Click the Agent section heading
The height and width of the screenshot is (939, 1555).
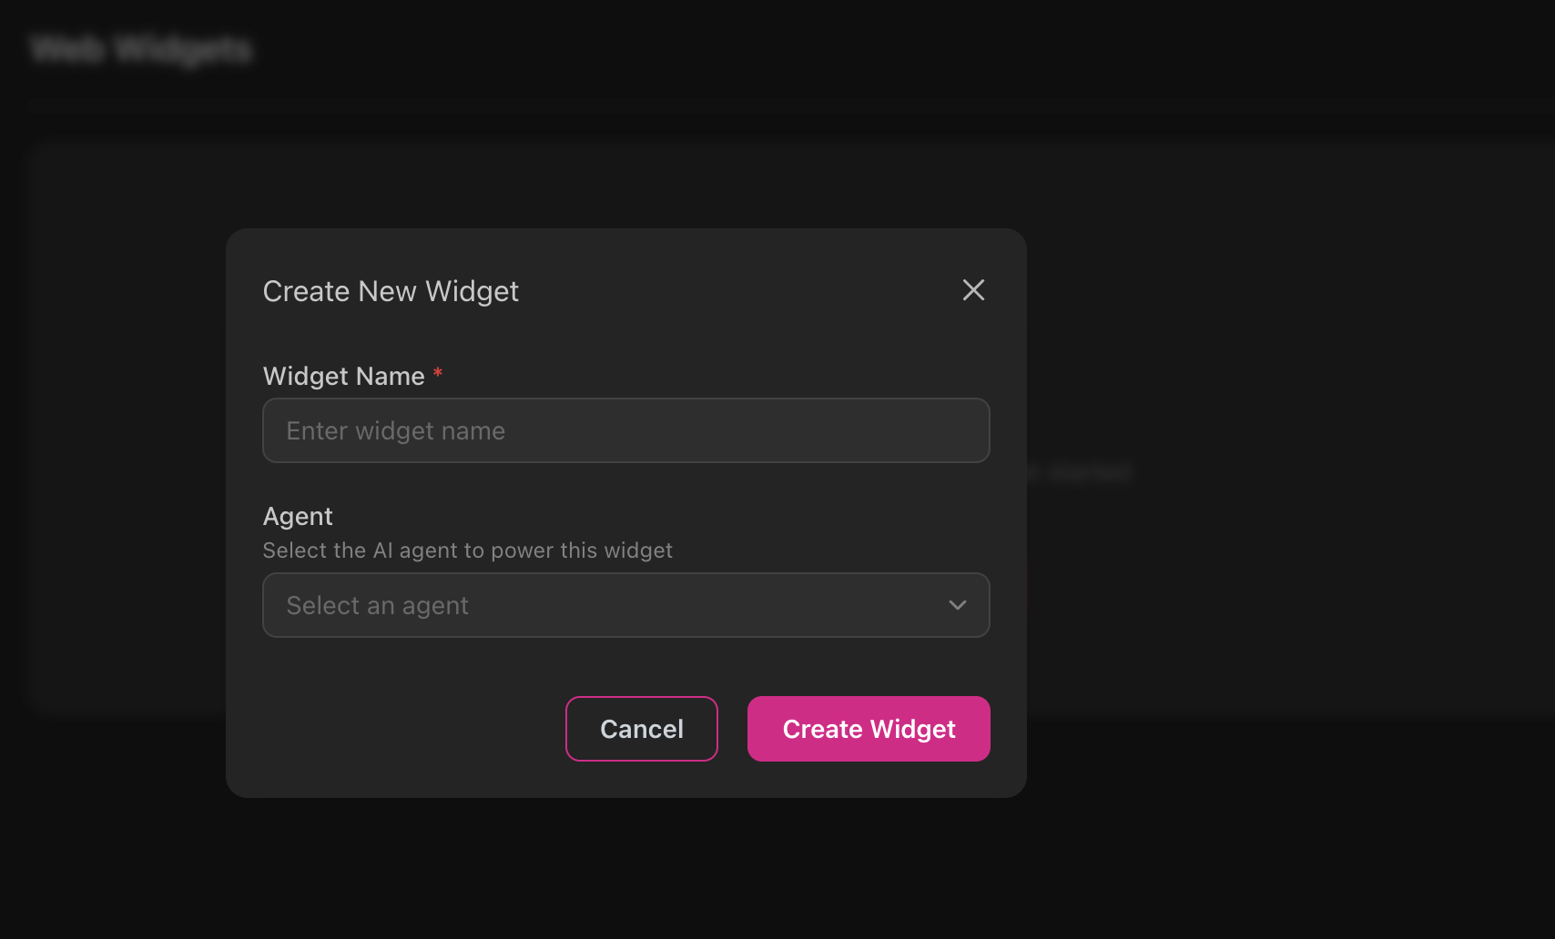coord(298,516)
